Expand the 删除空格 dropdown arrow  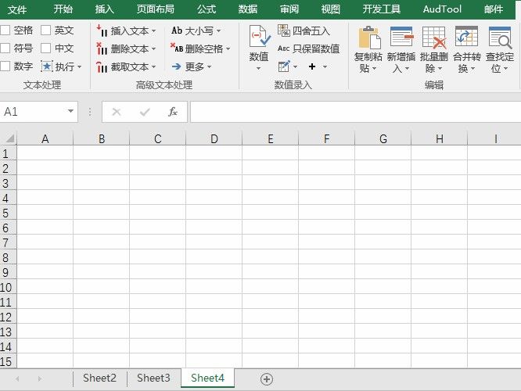coord(228,49)
